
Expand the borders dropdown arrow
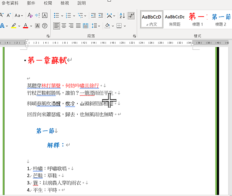(125, 26)
